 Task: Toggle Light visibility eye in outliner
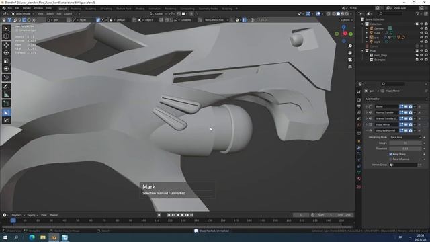[421, 42]
